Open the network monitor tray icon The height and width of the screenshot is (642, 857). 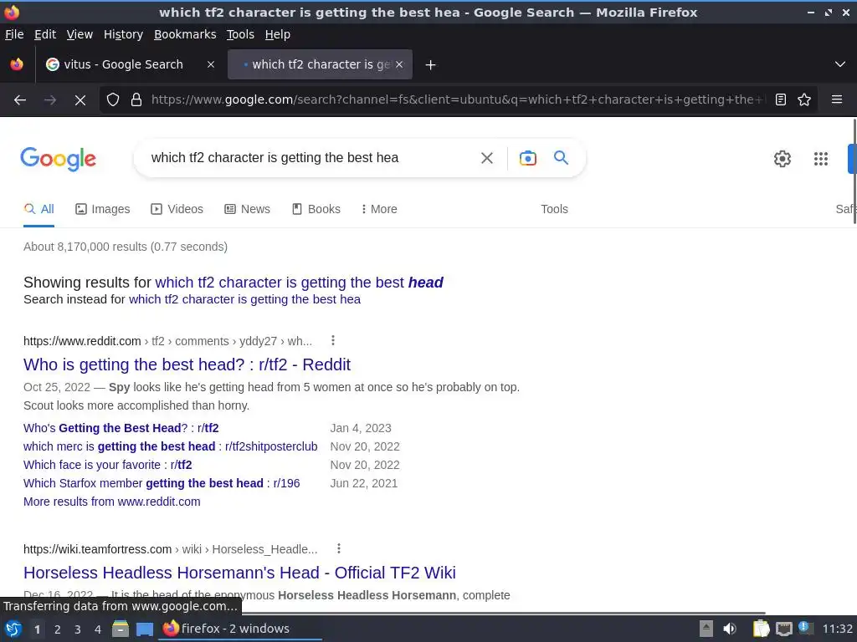click(783, 629)
